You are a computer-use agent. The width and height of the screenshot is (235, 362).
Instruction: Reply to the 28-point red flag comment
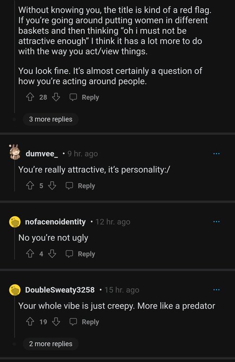tap(84, 97)
